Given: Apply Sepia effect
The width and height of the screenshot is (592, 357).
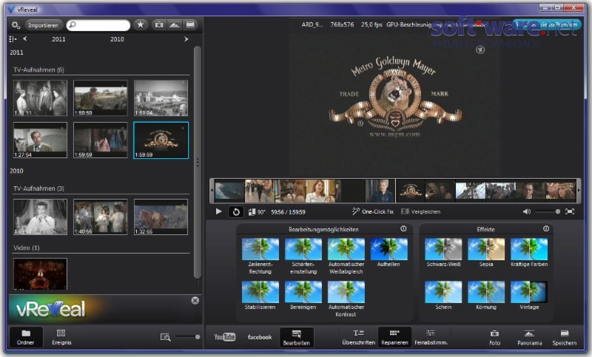Looking at the screenshot, I should pyautogui.click(x=486, y=253).
